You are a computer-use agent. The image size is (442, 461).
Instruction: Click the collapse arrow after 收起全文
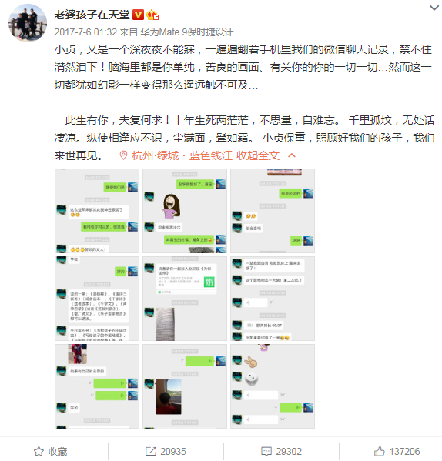291,155
